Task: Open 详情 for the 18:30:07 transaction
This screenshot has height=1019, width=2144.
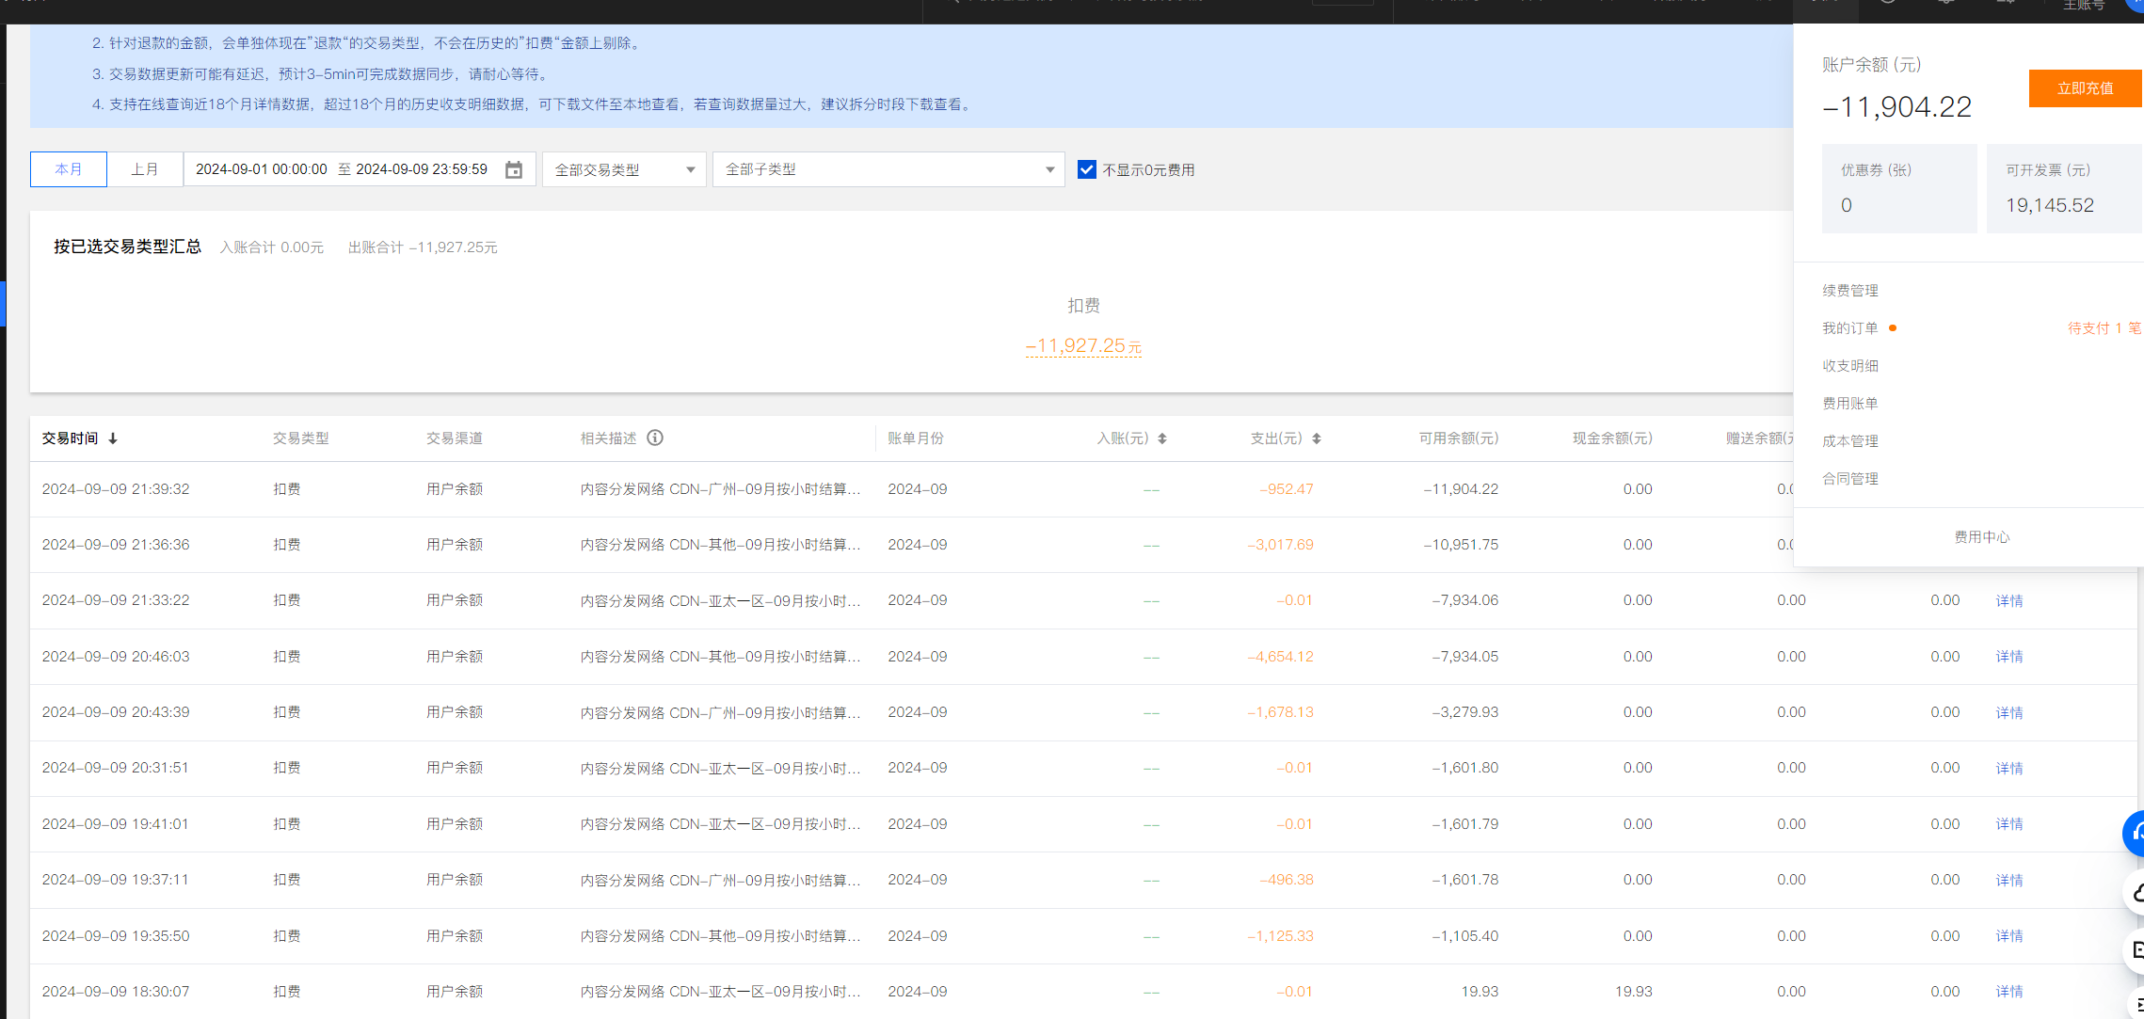Action: pos(2009,992)
